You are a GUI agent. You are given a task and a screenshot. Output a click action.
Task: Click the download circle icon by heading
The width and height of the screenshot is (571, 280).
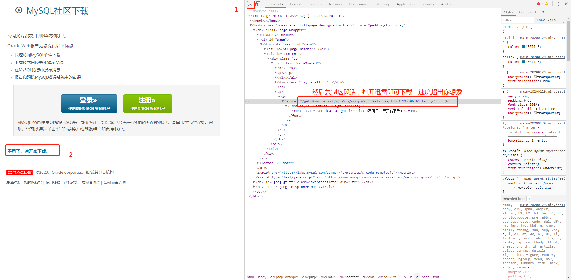coord(19,10)
